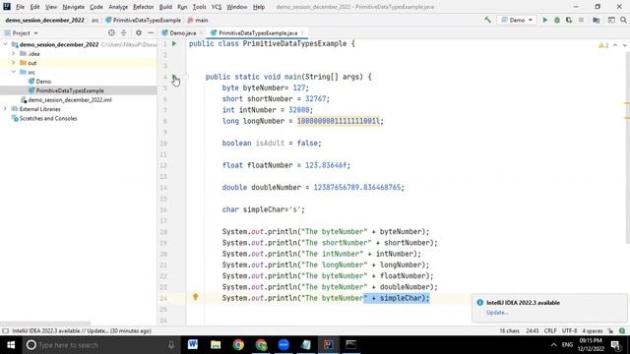Open Project panel gear options
This screenshot has height=354, width=630.
pyautogui.click(x=139, y=32)
